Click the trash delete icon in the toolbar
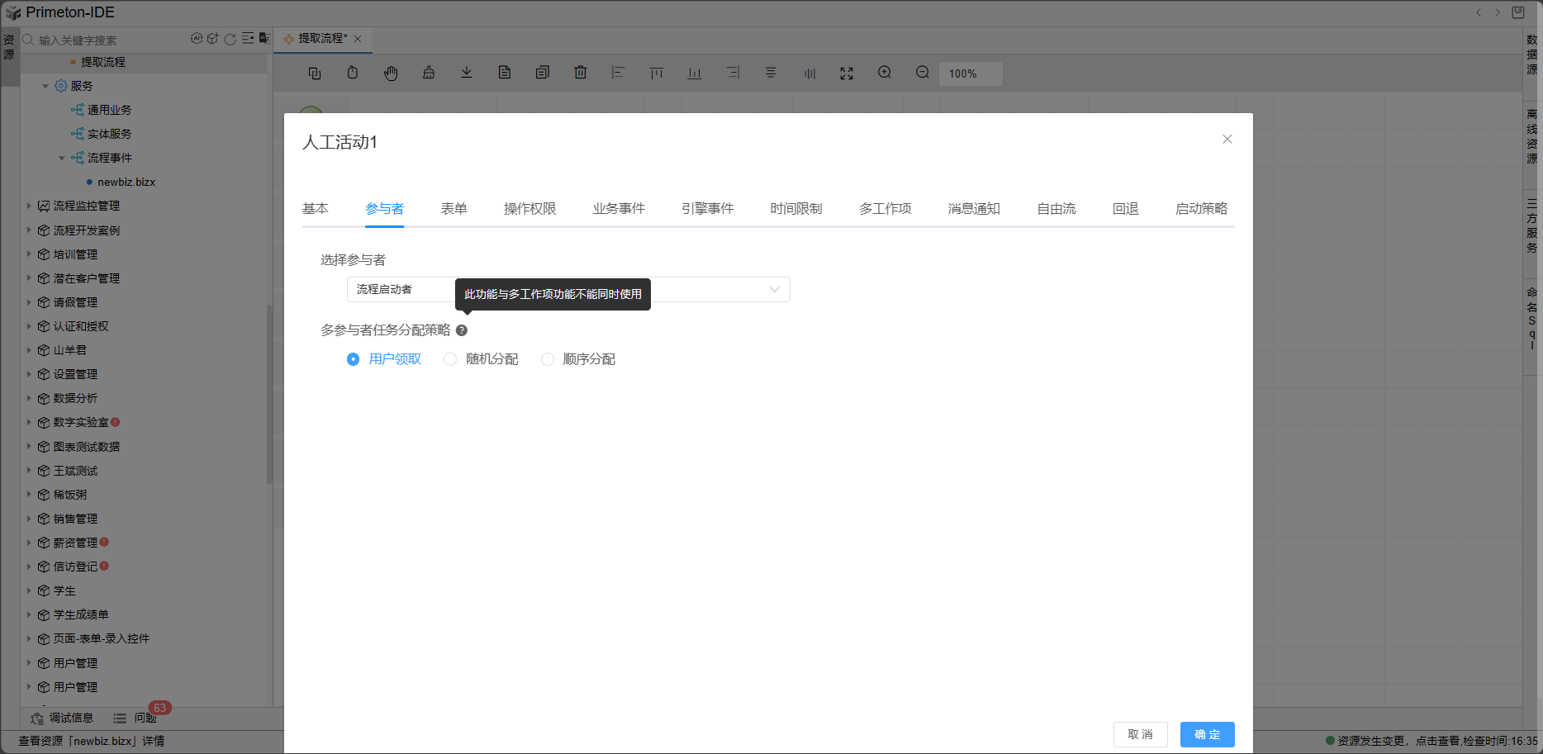1543x754 pixels. pos(581,73)
